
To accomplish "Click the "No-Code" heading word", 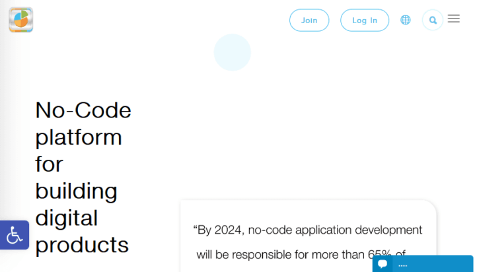I will (83, 110).
